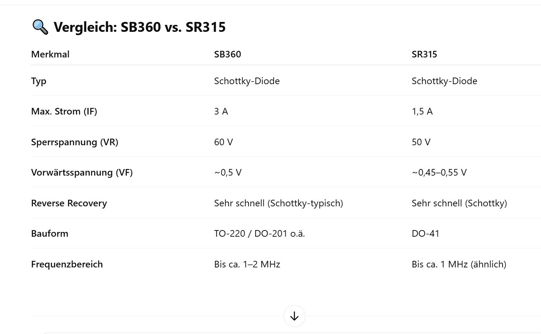The image size is (541, 334).
Task: Click the Bauform row label
Action: tap(50, 234)
